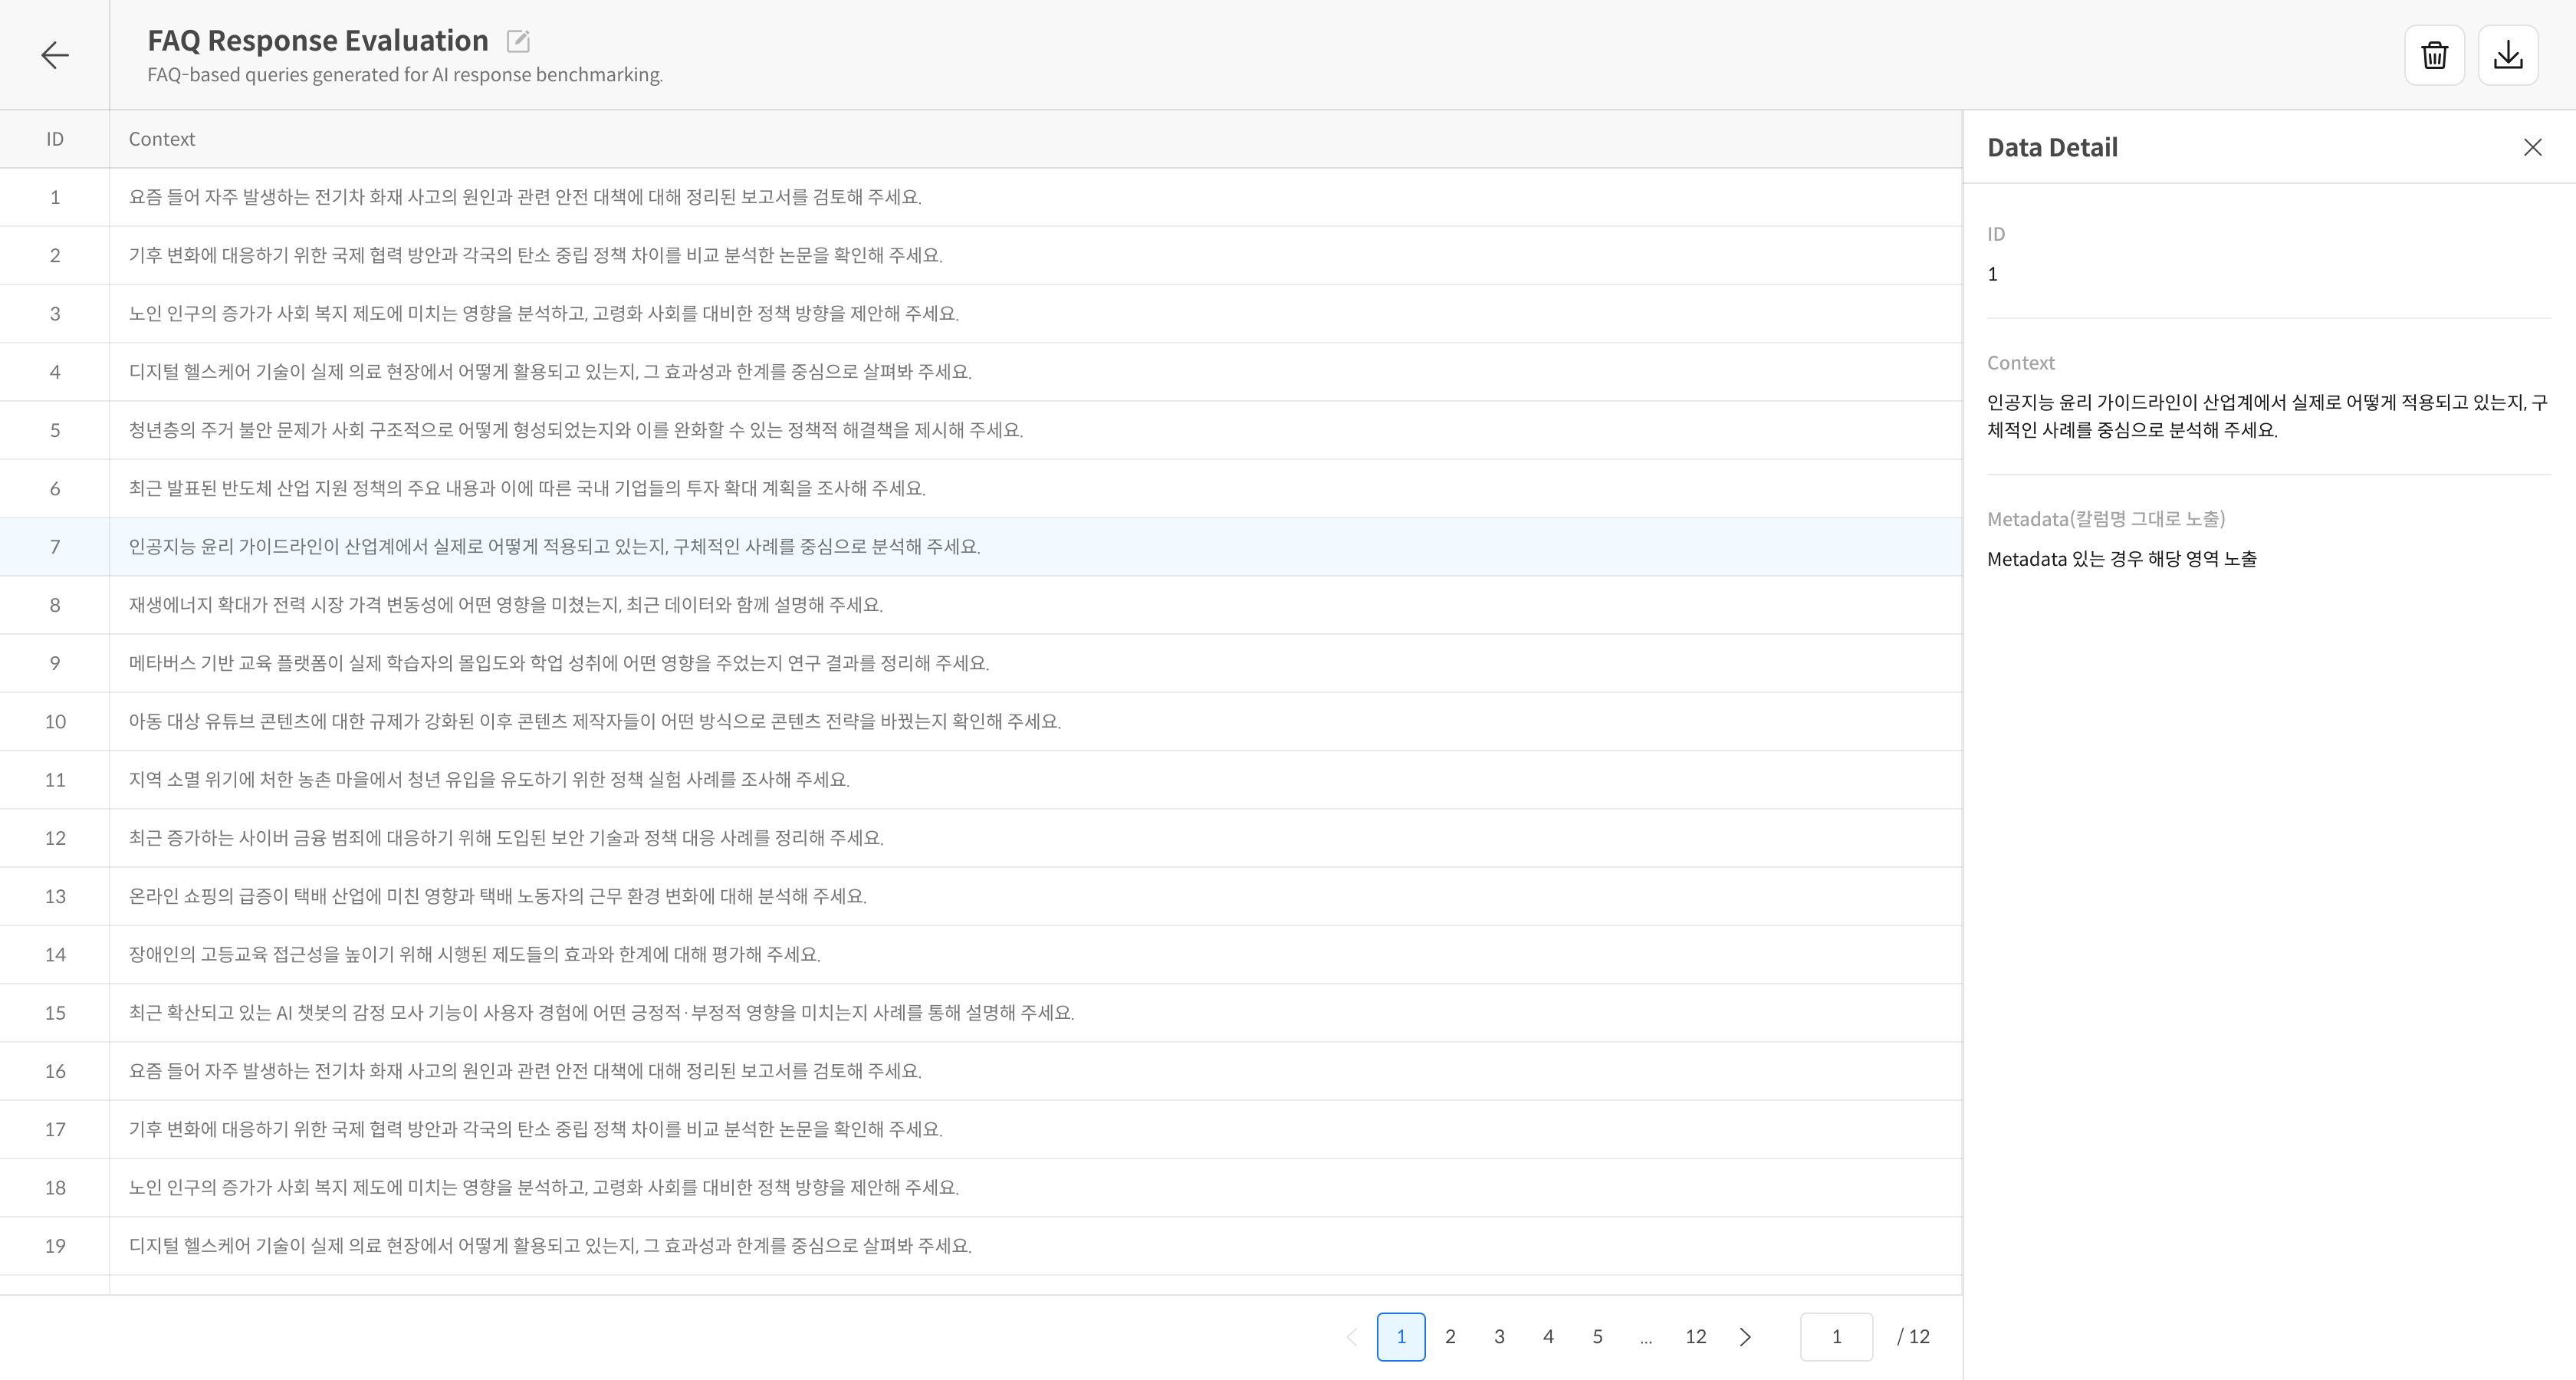Click the page number input field
Viewport: 2576px width, 1380px height.
(x=1836, y=1337)
